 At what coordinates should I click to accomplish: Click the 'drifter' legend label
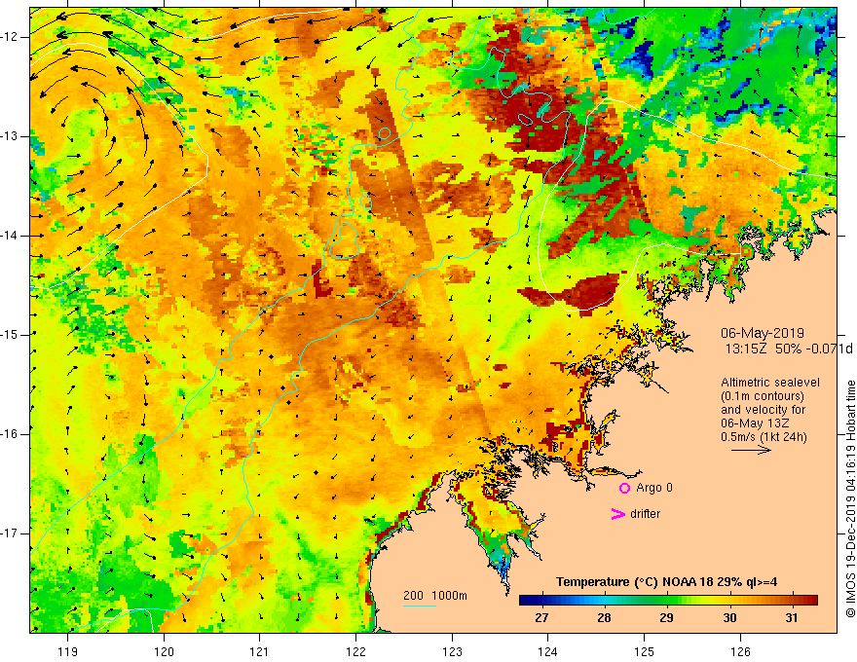pos(645,513)
